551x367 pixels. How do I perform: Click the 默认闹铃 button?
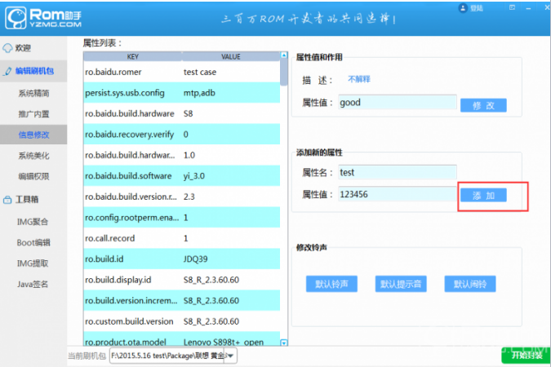(x=470, y=284)
